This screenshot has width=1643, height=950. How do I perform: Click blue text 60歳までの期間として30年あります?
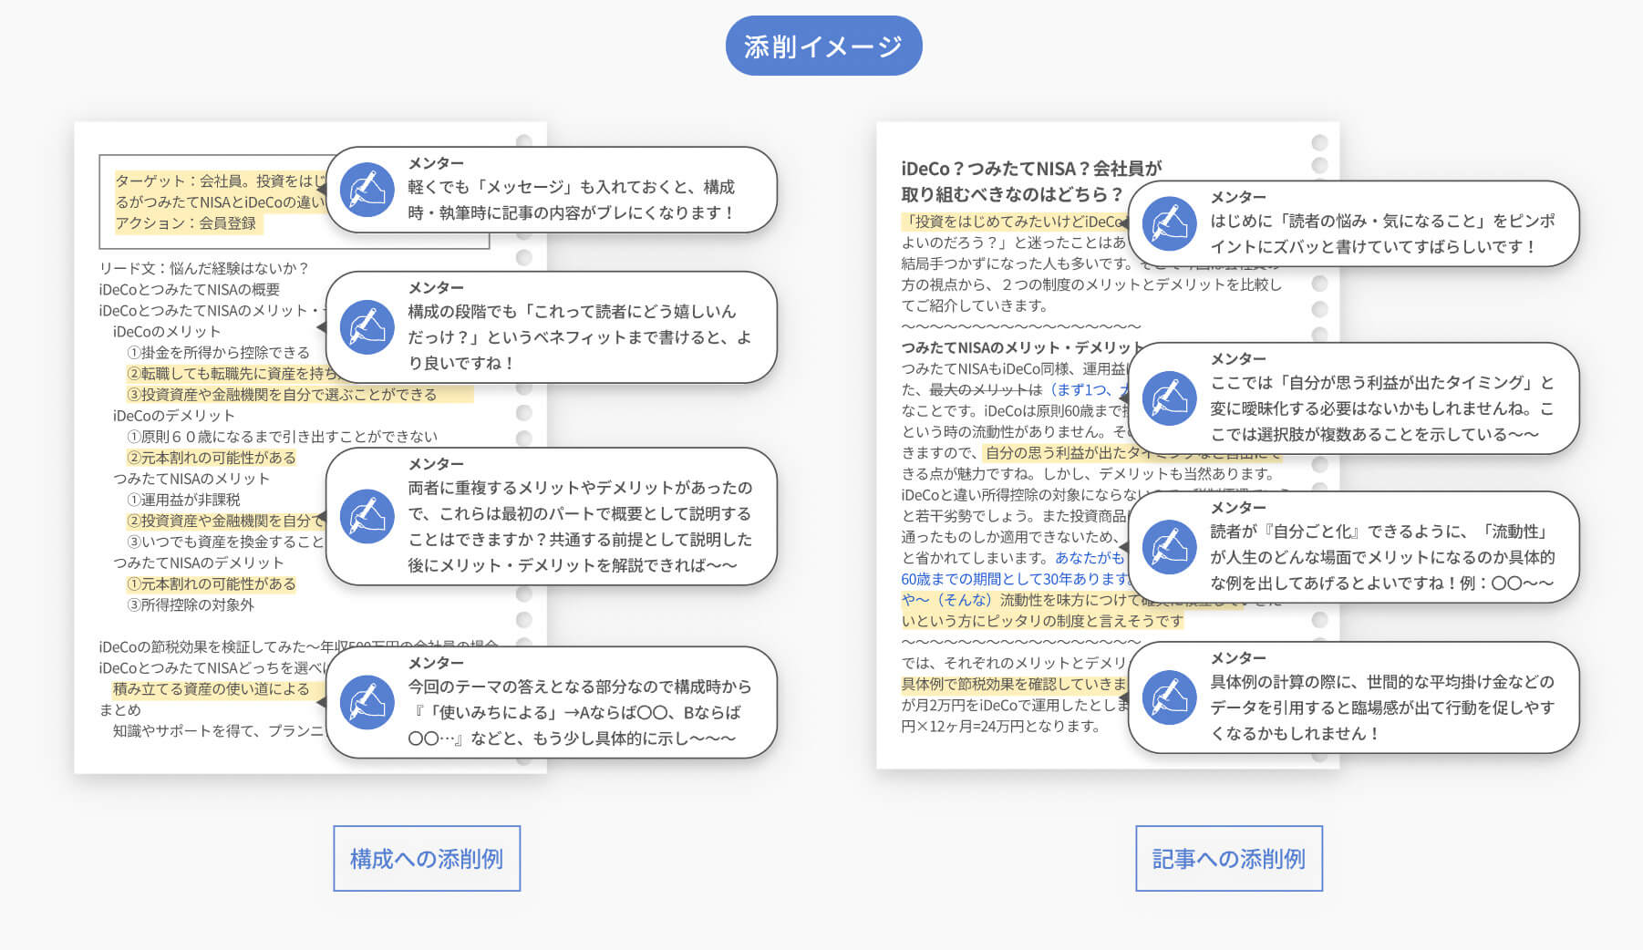[1014, 579]
